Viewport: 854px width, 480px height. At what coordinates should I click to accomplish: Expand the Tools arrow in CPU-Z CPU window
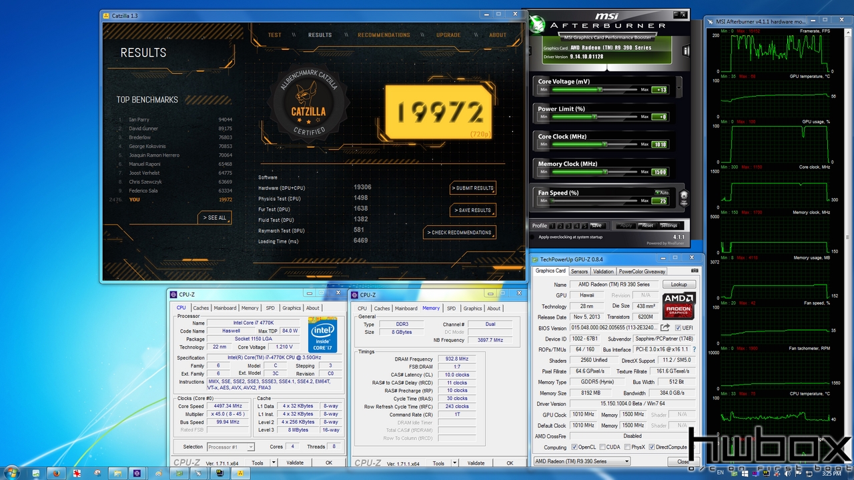tap(272, 463)
